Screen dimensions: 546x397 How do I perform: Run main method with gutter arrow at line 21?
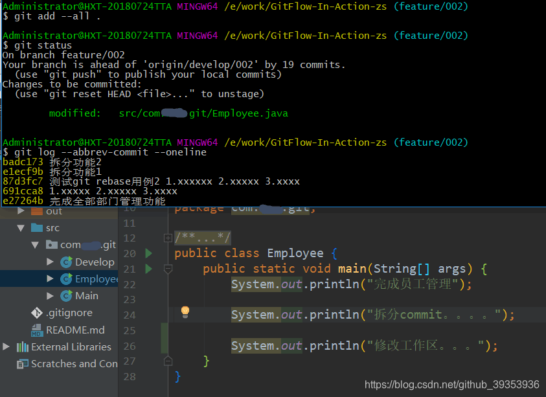click(149, 269)
